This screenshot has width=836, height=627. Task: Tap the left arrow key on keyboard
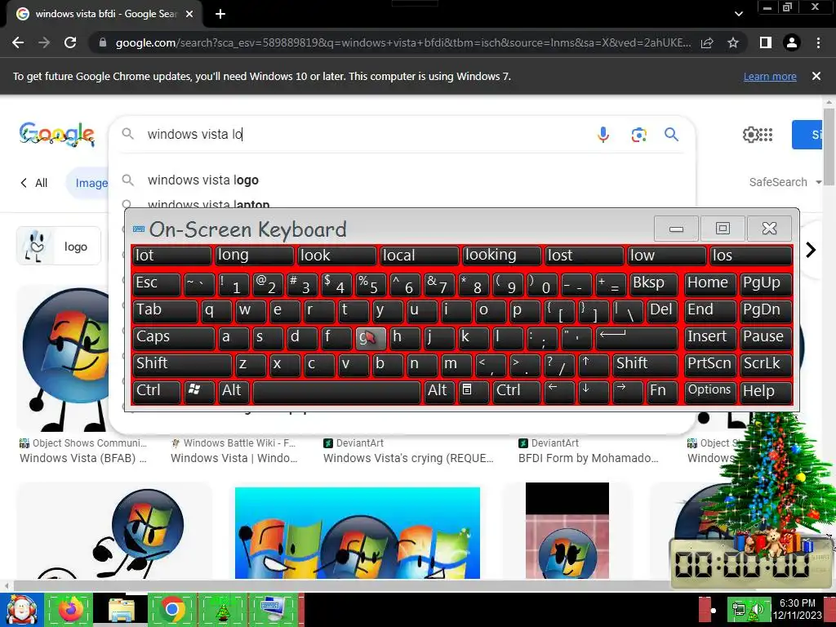tap(558, 391)
